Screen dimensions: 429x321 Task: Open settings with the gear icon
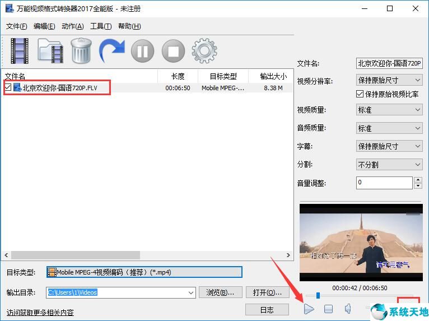click(x=204, y=51)
